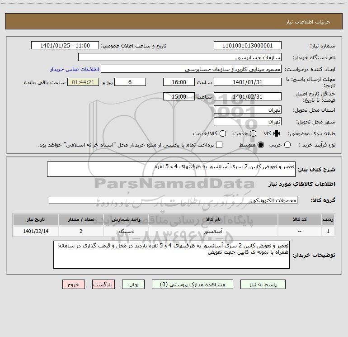Click the چاپ print button

coord(133,285)
